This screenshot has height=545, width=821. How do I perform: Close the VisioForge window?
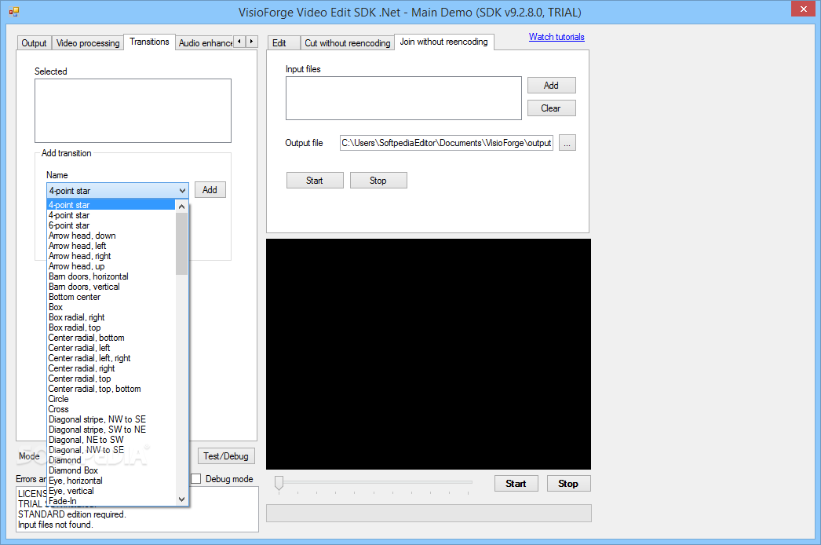click(803, 9)
